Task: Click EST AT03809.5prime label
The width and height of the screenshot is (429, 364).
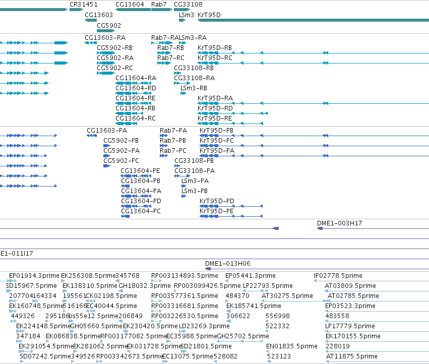Action: pyautogui.click(x=350, y=286)
